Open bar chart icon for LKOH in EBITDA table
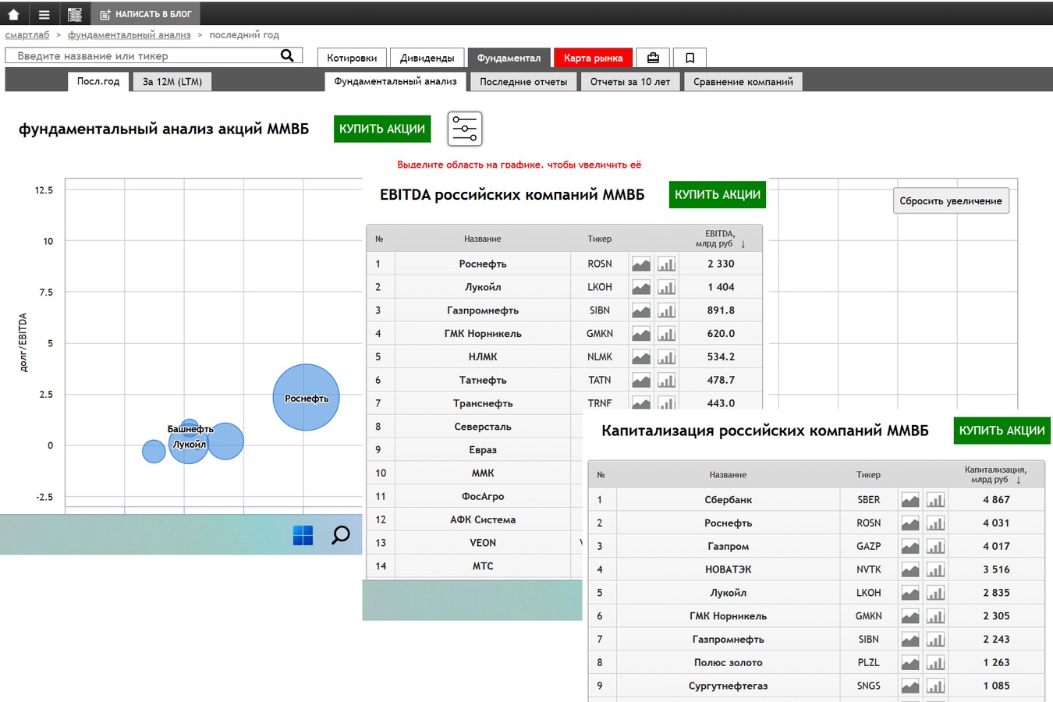This screenshot has height=702, width=1053. pos(666,287)
